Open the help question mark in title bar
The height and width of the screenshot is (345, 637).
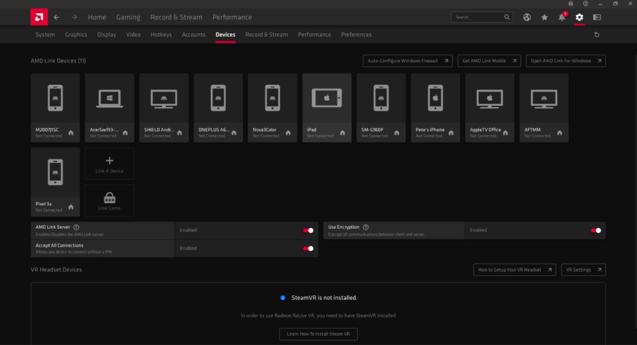(586, 4)
